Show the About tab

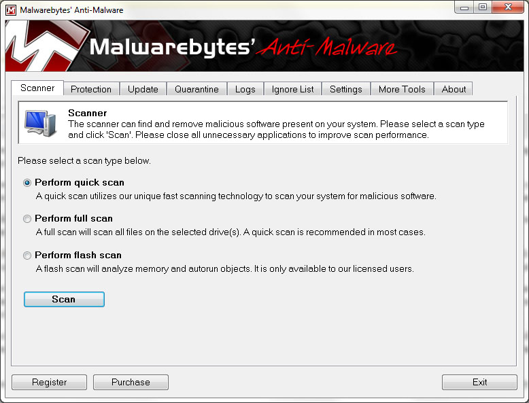pyautogui.click(x=454, y=89)
